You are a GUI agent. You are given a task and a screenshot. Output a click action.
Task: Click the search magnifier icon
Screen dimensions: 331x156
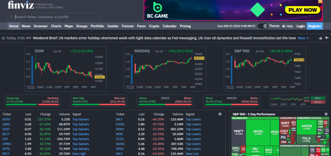(x=12, y=17)
